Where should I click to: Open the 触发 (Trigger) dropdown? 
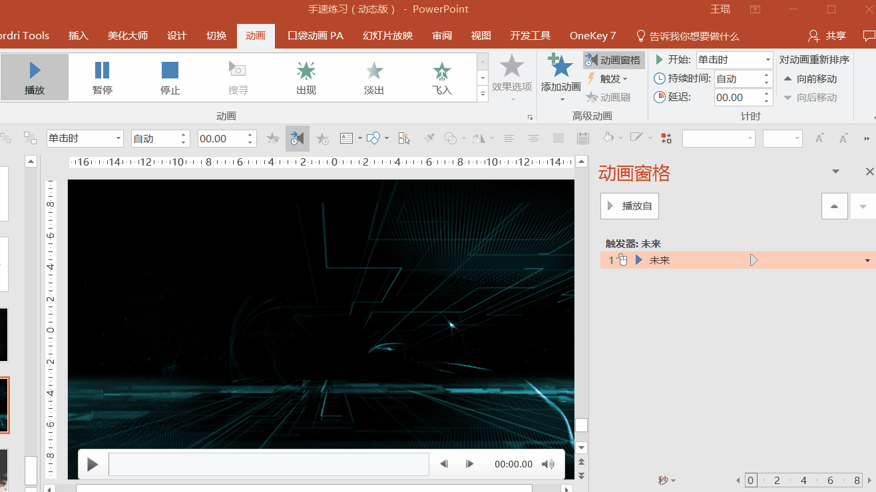pyautogui.click(x=607, y=78)
